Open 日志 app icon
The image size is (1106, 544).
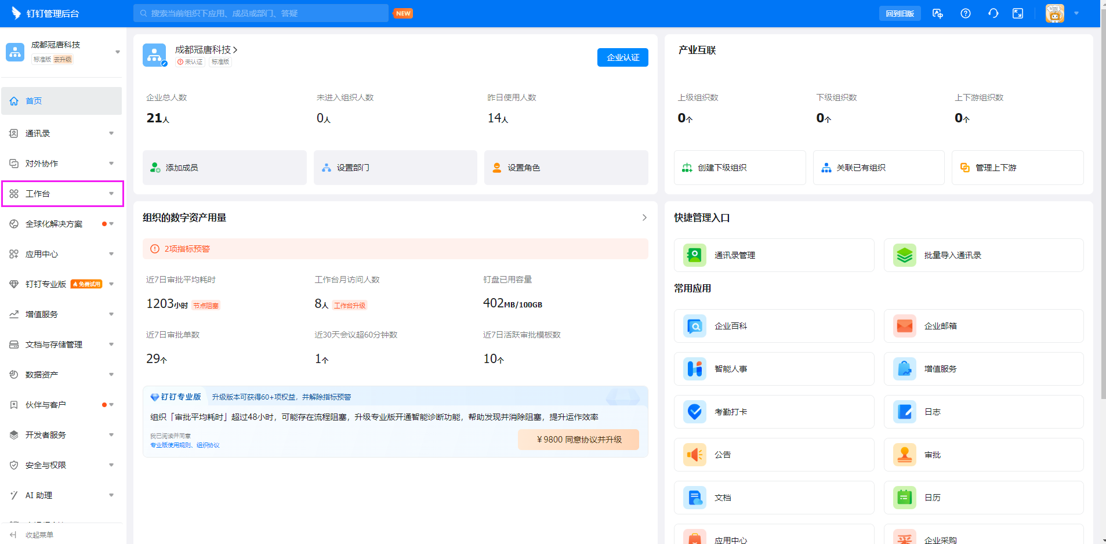[x=905, y=412]
